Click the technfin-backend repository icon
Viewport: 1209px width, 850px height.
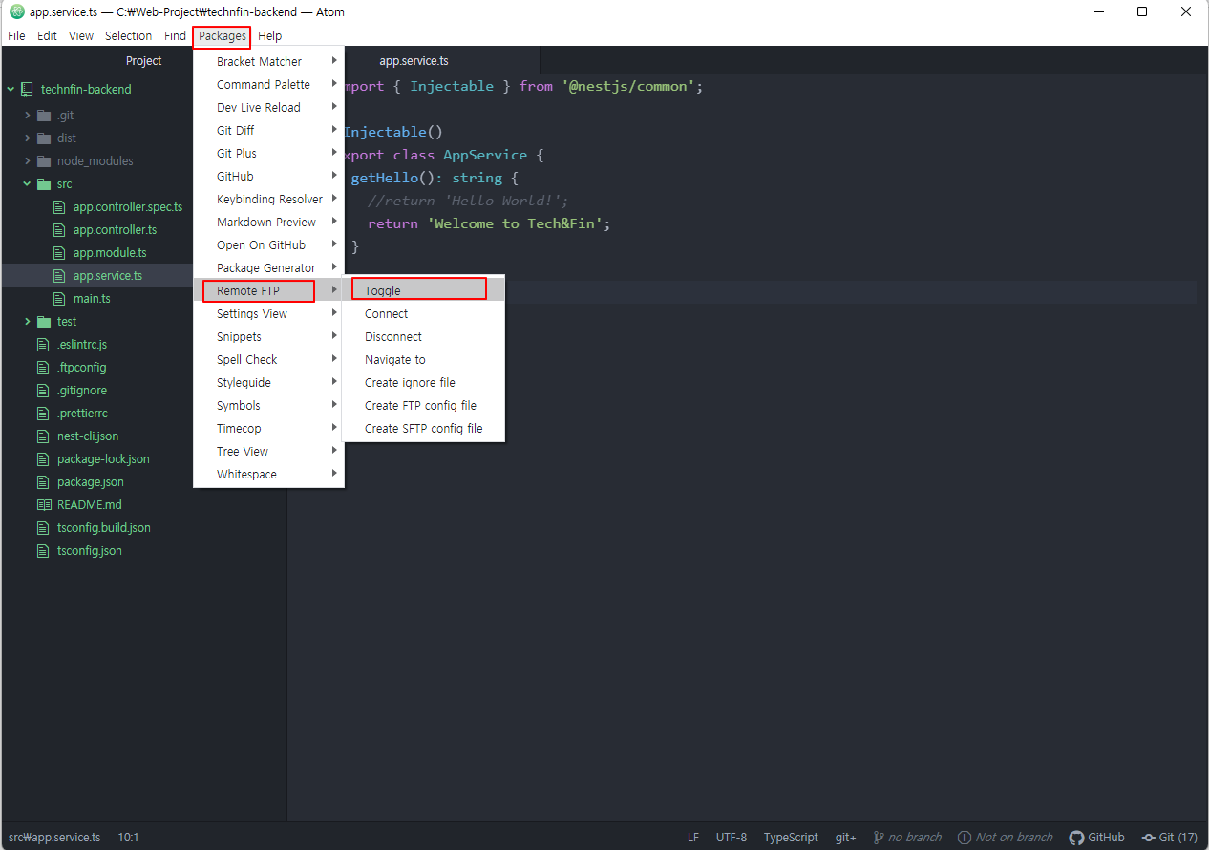[x=27, y=89]
